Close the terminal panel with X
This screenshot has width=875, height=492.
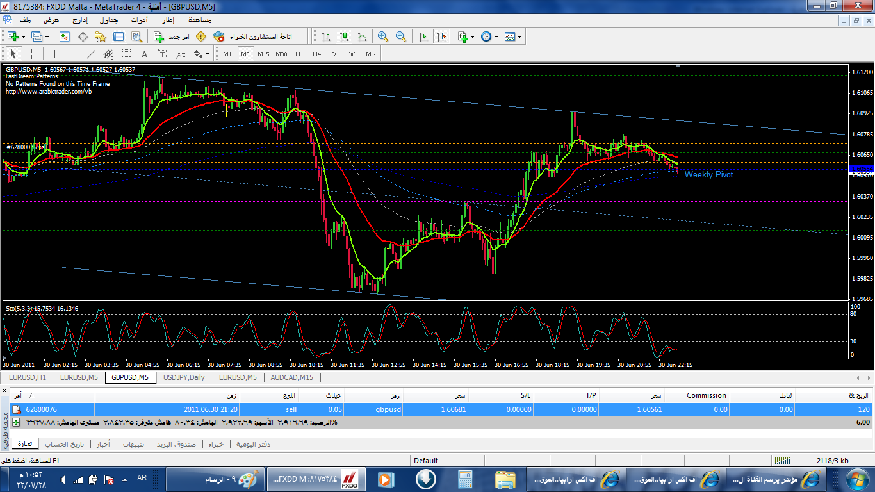(5, 389)
